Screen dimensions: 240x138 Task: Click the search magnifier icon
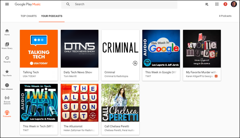(x=68, y=4)
